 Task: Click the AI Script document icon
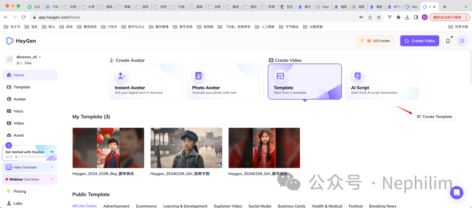click(358, 76)
